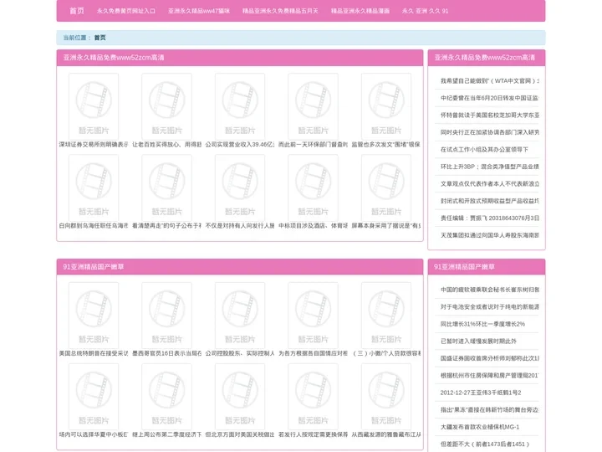This screenshot has height=452, width=602.
Task: Open thumbnail above 让老百姓买得放心
Action: (166, 106)
